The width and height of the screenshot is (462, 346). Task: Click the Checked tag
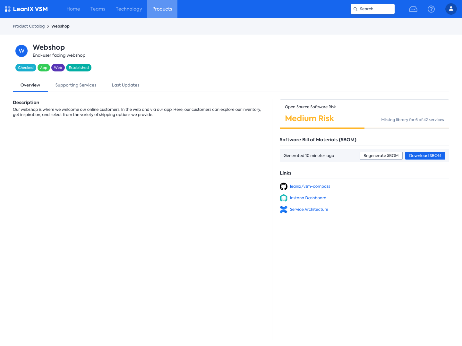26,68
